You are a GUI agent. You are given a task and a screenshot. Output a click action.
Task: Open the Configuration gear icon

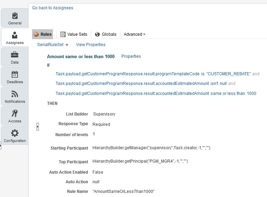[15, 133]
